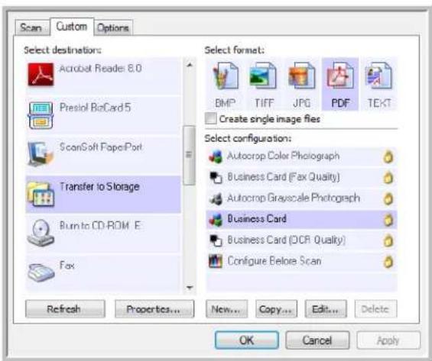Switch to the Scan tab
Viewport: 432px width, 361px height.
[31, 27]
